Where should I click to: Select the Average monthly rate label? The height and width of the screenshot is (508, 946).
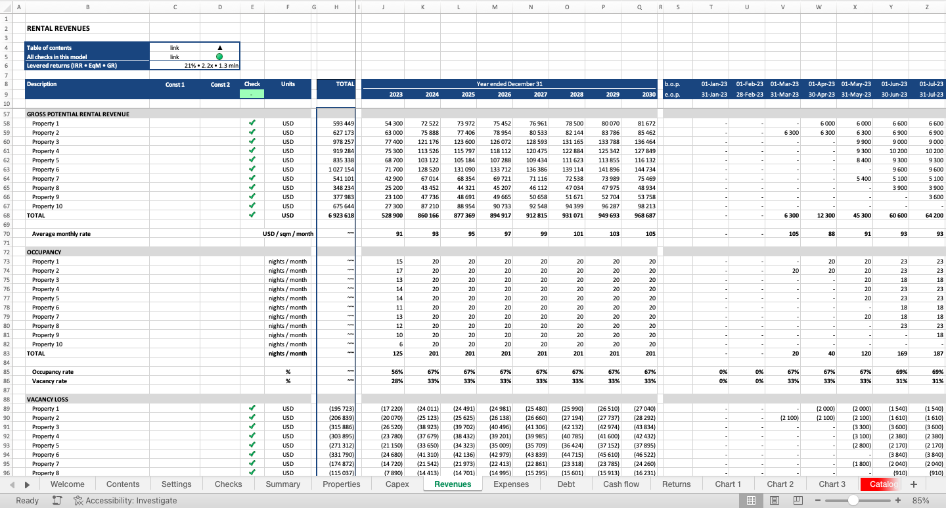coord(61,233)
